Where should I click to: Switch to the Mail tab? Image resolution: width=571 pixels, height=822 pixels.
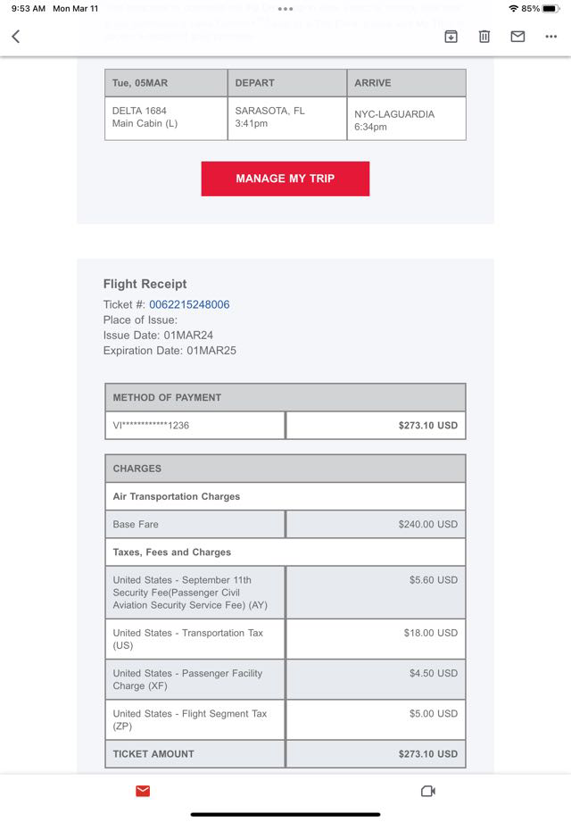[x=143, y=791]
